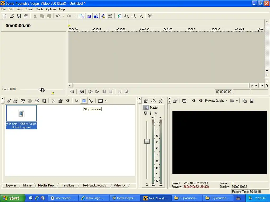Open Media Pool item properties icon
Screen dimensions: 270x202
60,101
